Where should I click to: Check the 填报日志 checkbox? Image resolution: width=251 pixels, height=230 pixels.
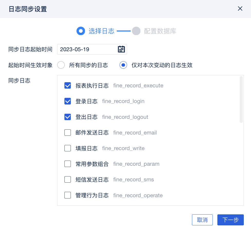68,148
